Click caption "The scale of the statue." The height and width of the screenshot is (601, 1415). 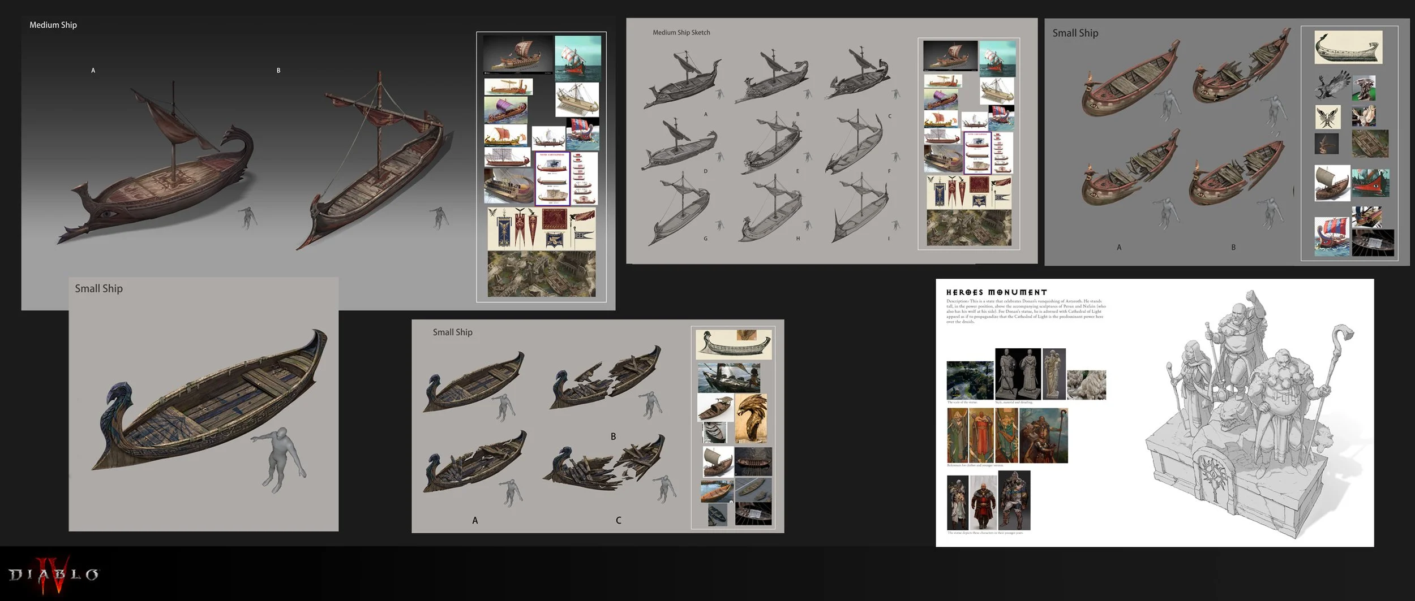(x=962, y=403)
